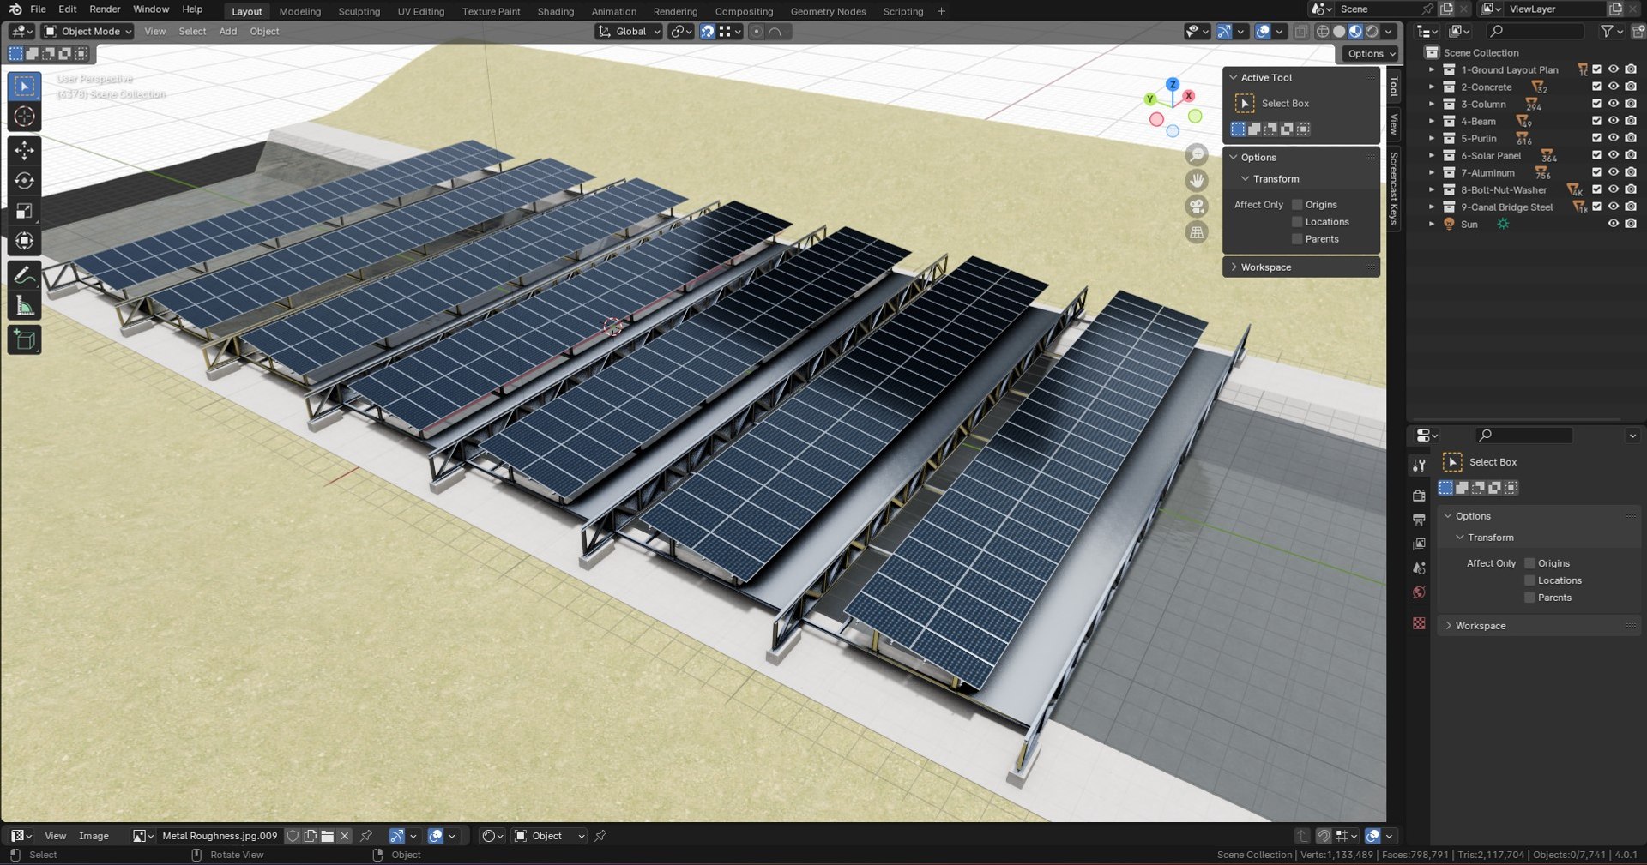Check Origins in the sidebar Affect Only

tap(1297, 205)
